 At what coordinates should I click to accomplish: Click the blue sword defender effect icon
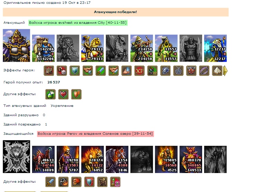tap(50, 182)
